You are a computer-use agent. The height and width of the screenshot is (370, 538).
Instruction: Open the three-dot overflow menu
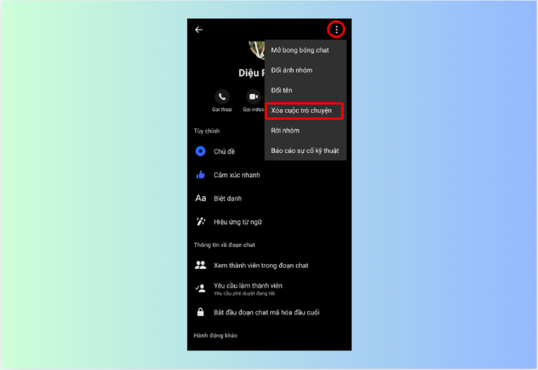click(336, 30)
